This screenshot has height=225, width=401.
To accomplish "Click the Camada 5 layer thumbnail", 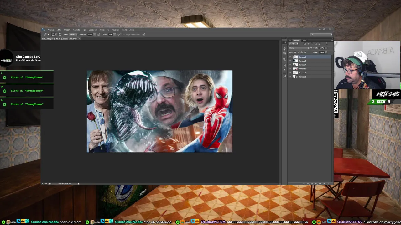I will 295,61.
